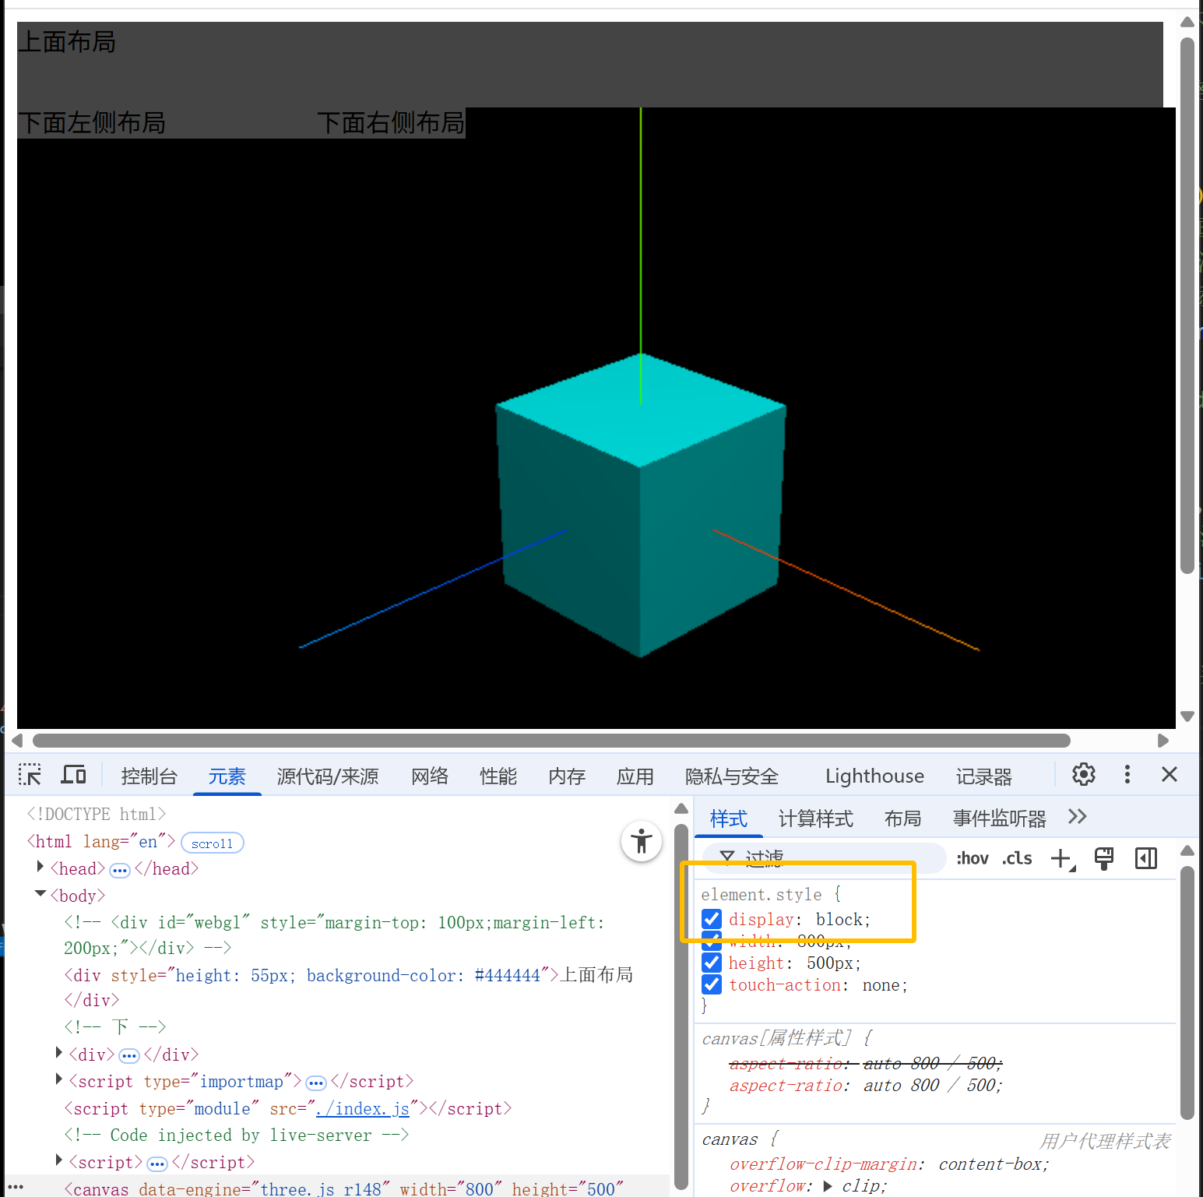Expand the last injected script element
1203x1197 pixels.
tap(59, 1160)
